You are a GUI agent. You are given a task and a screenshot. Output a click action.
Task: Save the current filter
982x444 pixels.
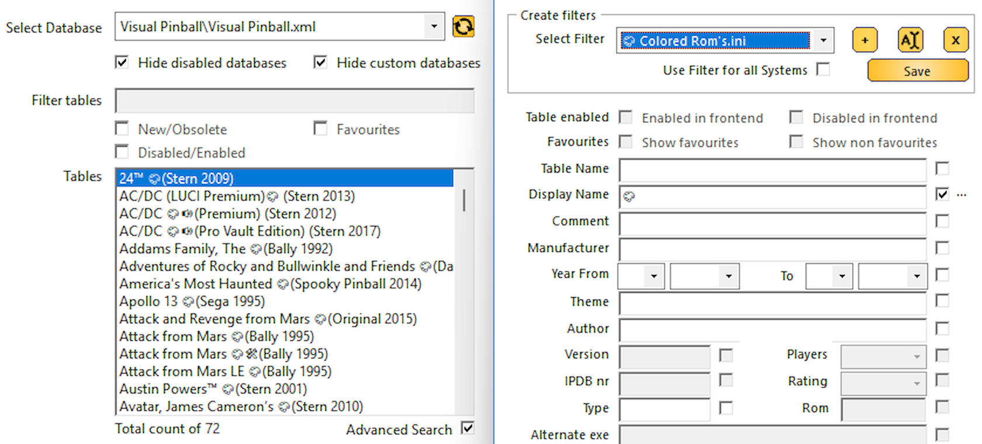917,71
